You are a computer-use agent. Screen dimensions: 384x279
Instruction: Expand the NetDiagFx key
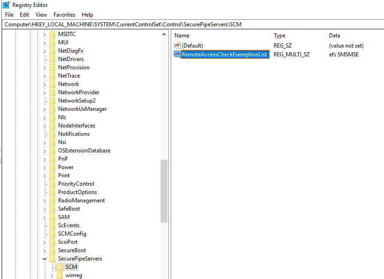pos(45,51)
